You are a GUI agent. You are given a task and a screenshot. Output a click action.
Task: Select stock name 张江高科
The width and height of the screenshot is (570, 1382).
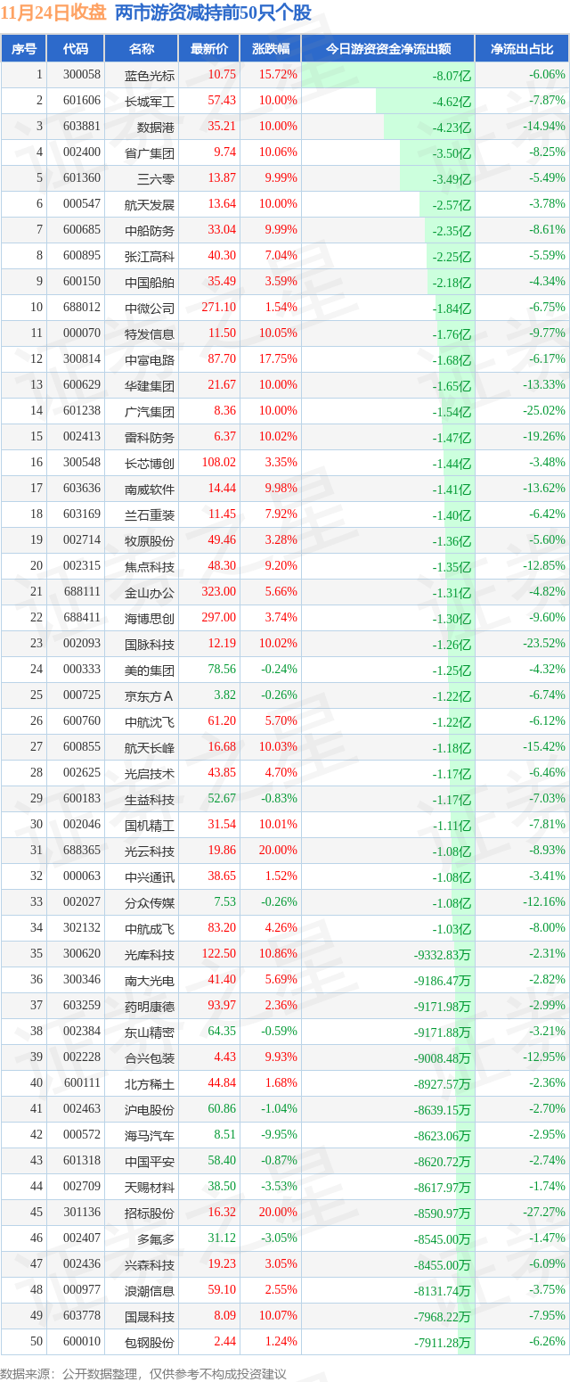(x=150, y=256)
